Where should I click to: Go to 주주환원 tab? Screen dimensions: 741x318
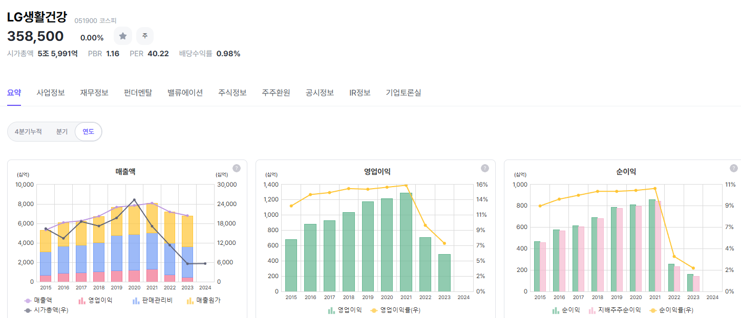click(x=276, y=93)
